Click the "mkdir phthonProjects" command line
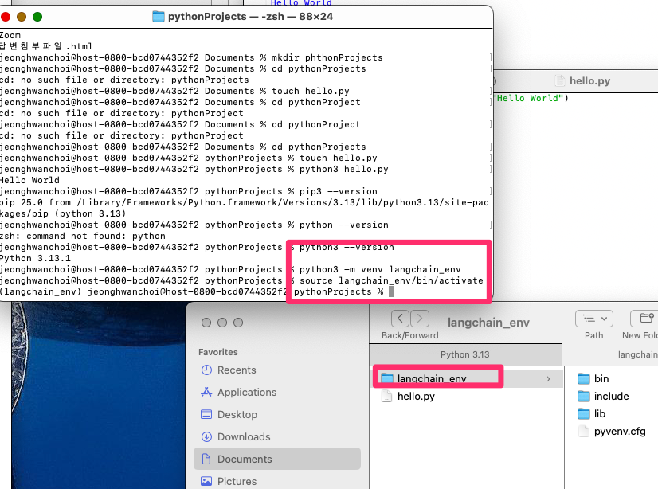Viewport: 658px width, 489px height. (327, 57)
